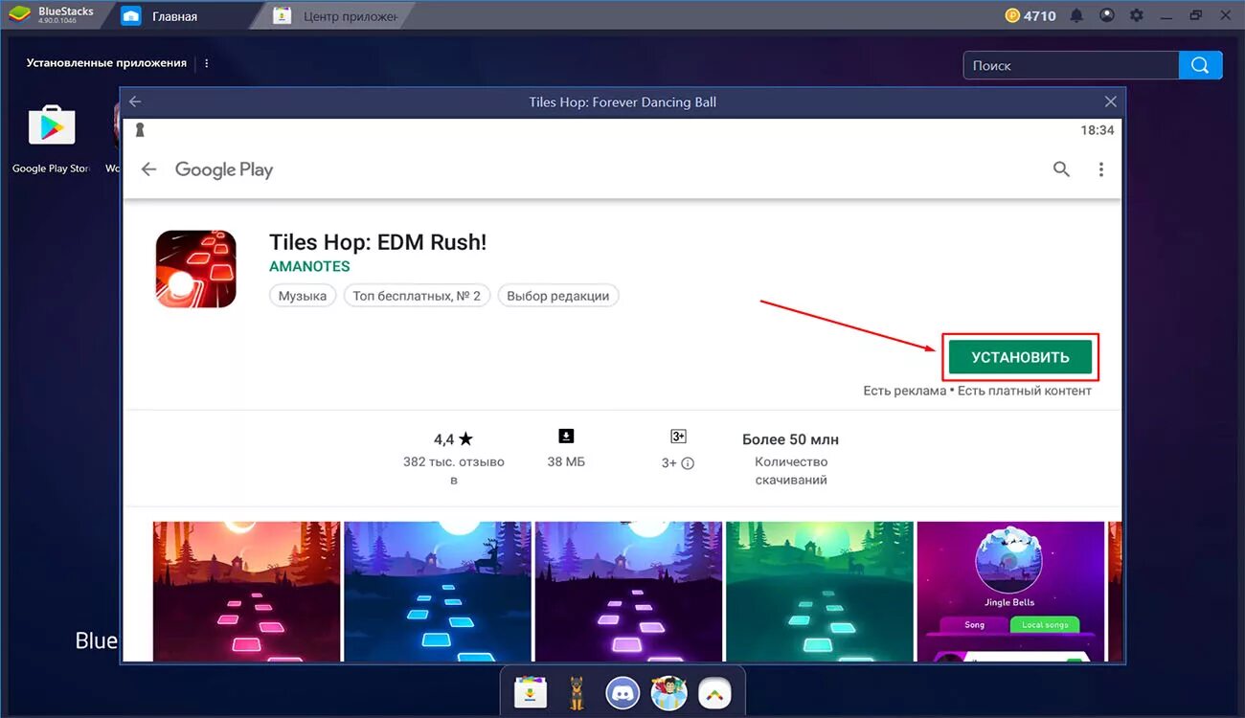Click into the Поиск search field
This screenshot has height=718, width=1245.
[1071, 65]
